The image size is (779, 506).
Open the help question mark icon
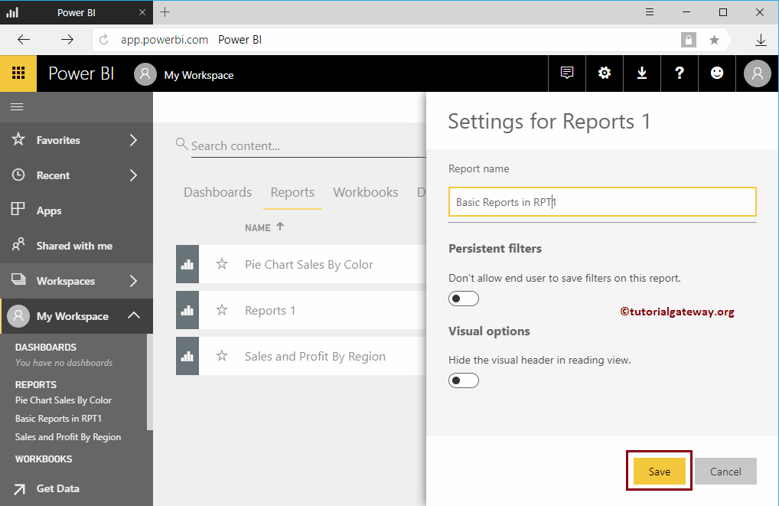(x=679, y=73)
